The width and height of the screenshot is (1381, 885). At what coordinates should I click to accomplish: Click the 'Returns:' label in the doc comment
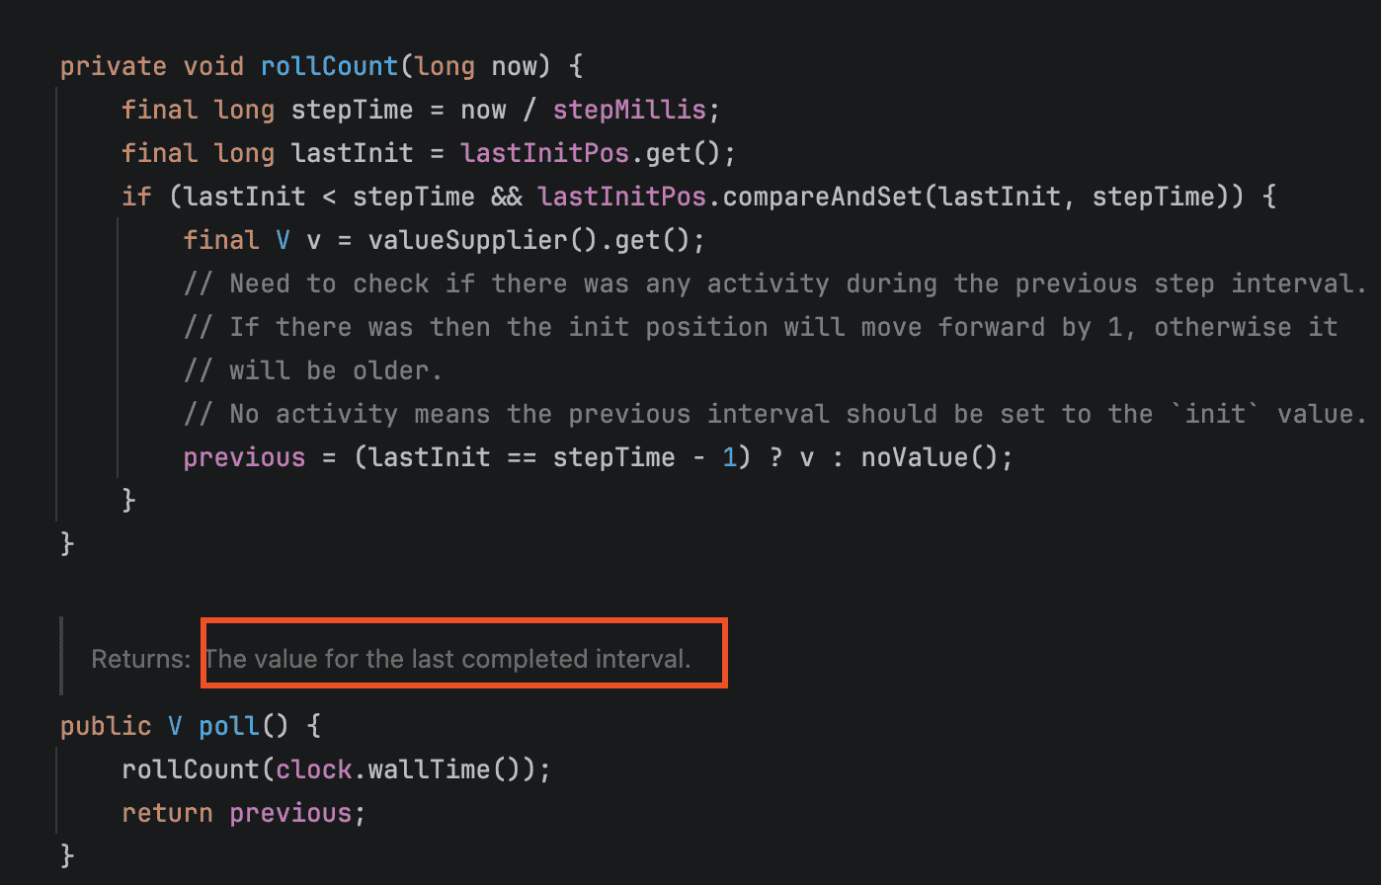(140, 659)
